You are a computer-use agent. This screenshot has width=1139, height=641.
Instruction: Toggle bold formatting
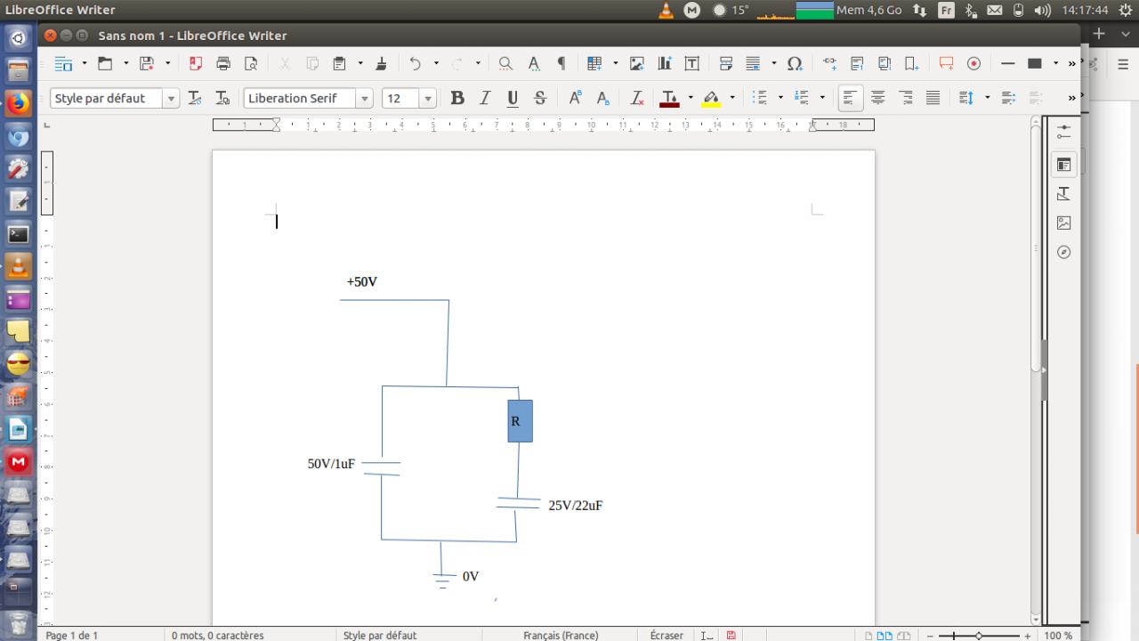(457, 98)
